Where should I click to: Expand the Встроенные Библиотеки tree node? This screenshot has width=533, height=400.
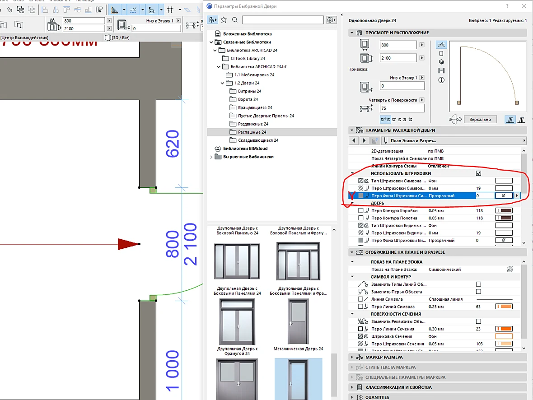[x=211, y=157]
